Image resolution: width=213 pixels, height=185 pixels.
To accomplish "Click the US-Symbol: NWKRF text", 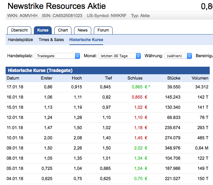I will [107, 15].
